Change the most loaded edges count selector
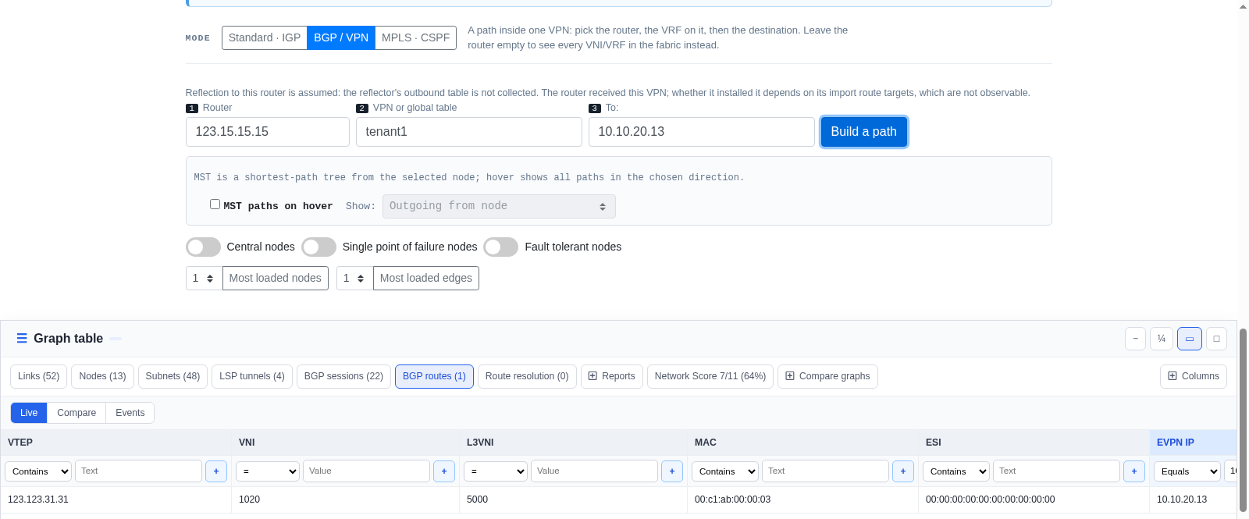 point(354,278)
